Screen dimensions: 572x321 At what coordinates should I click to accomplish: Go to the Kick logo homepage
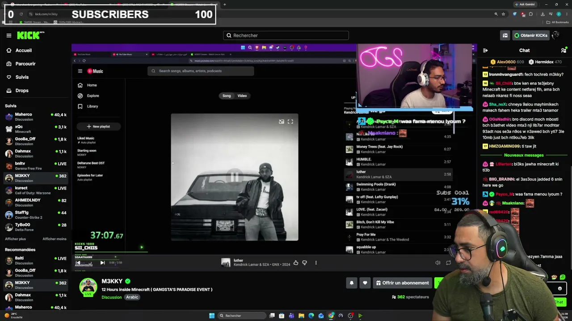point(31,35)
